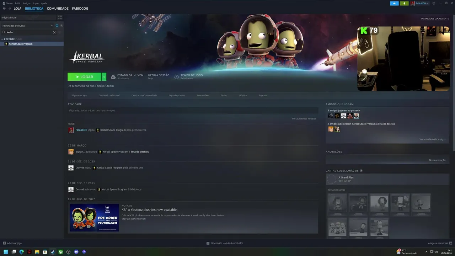The width and height of the screenshot is (455, 256).
Task: Select Kerbal Space Program in library list
Action: click(x=32, y=44)
